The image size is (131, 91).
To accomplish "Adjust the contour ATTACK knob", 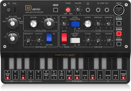I will click(x=88, y=41).
